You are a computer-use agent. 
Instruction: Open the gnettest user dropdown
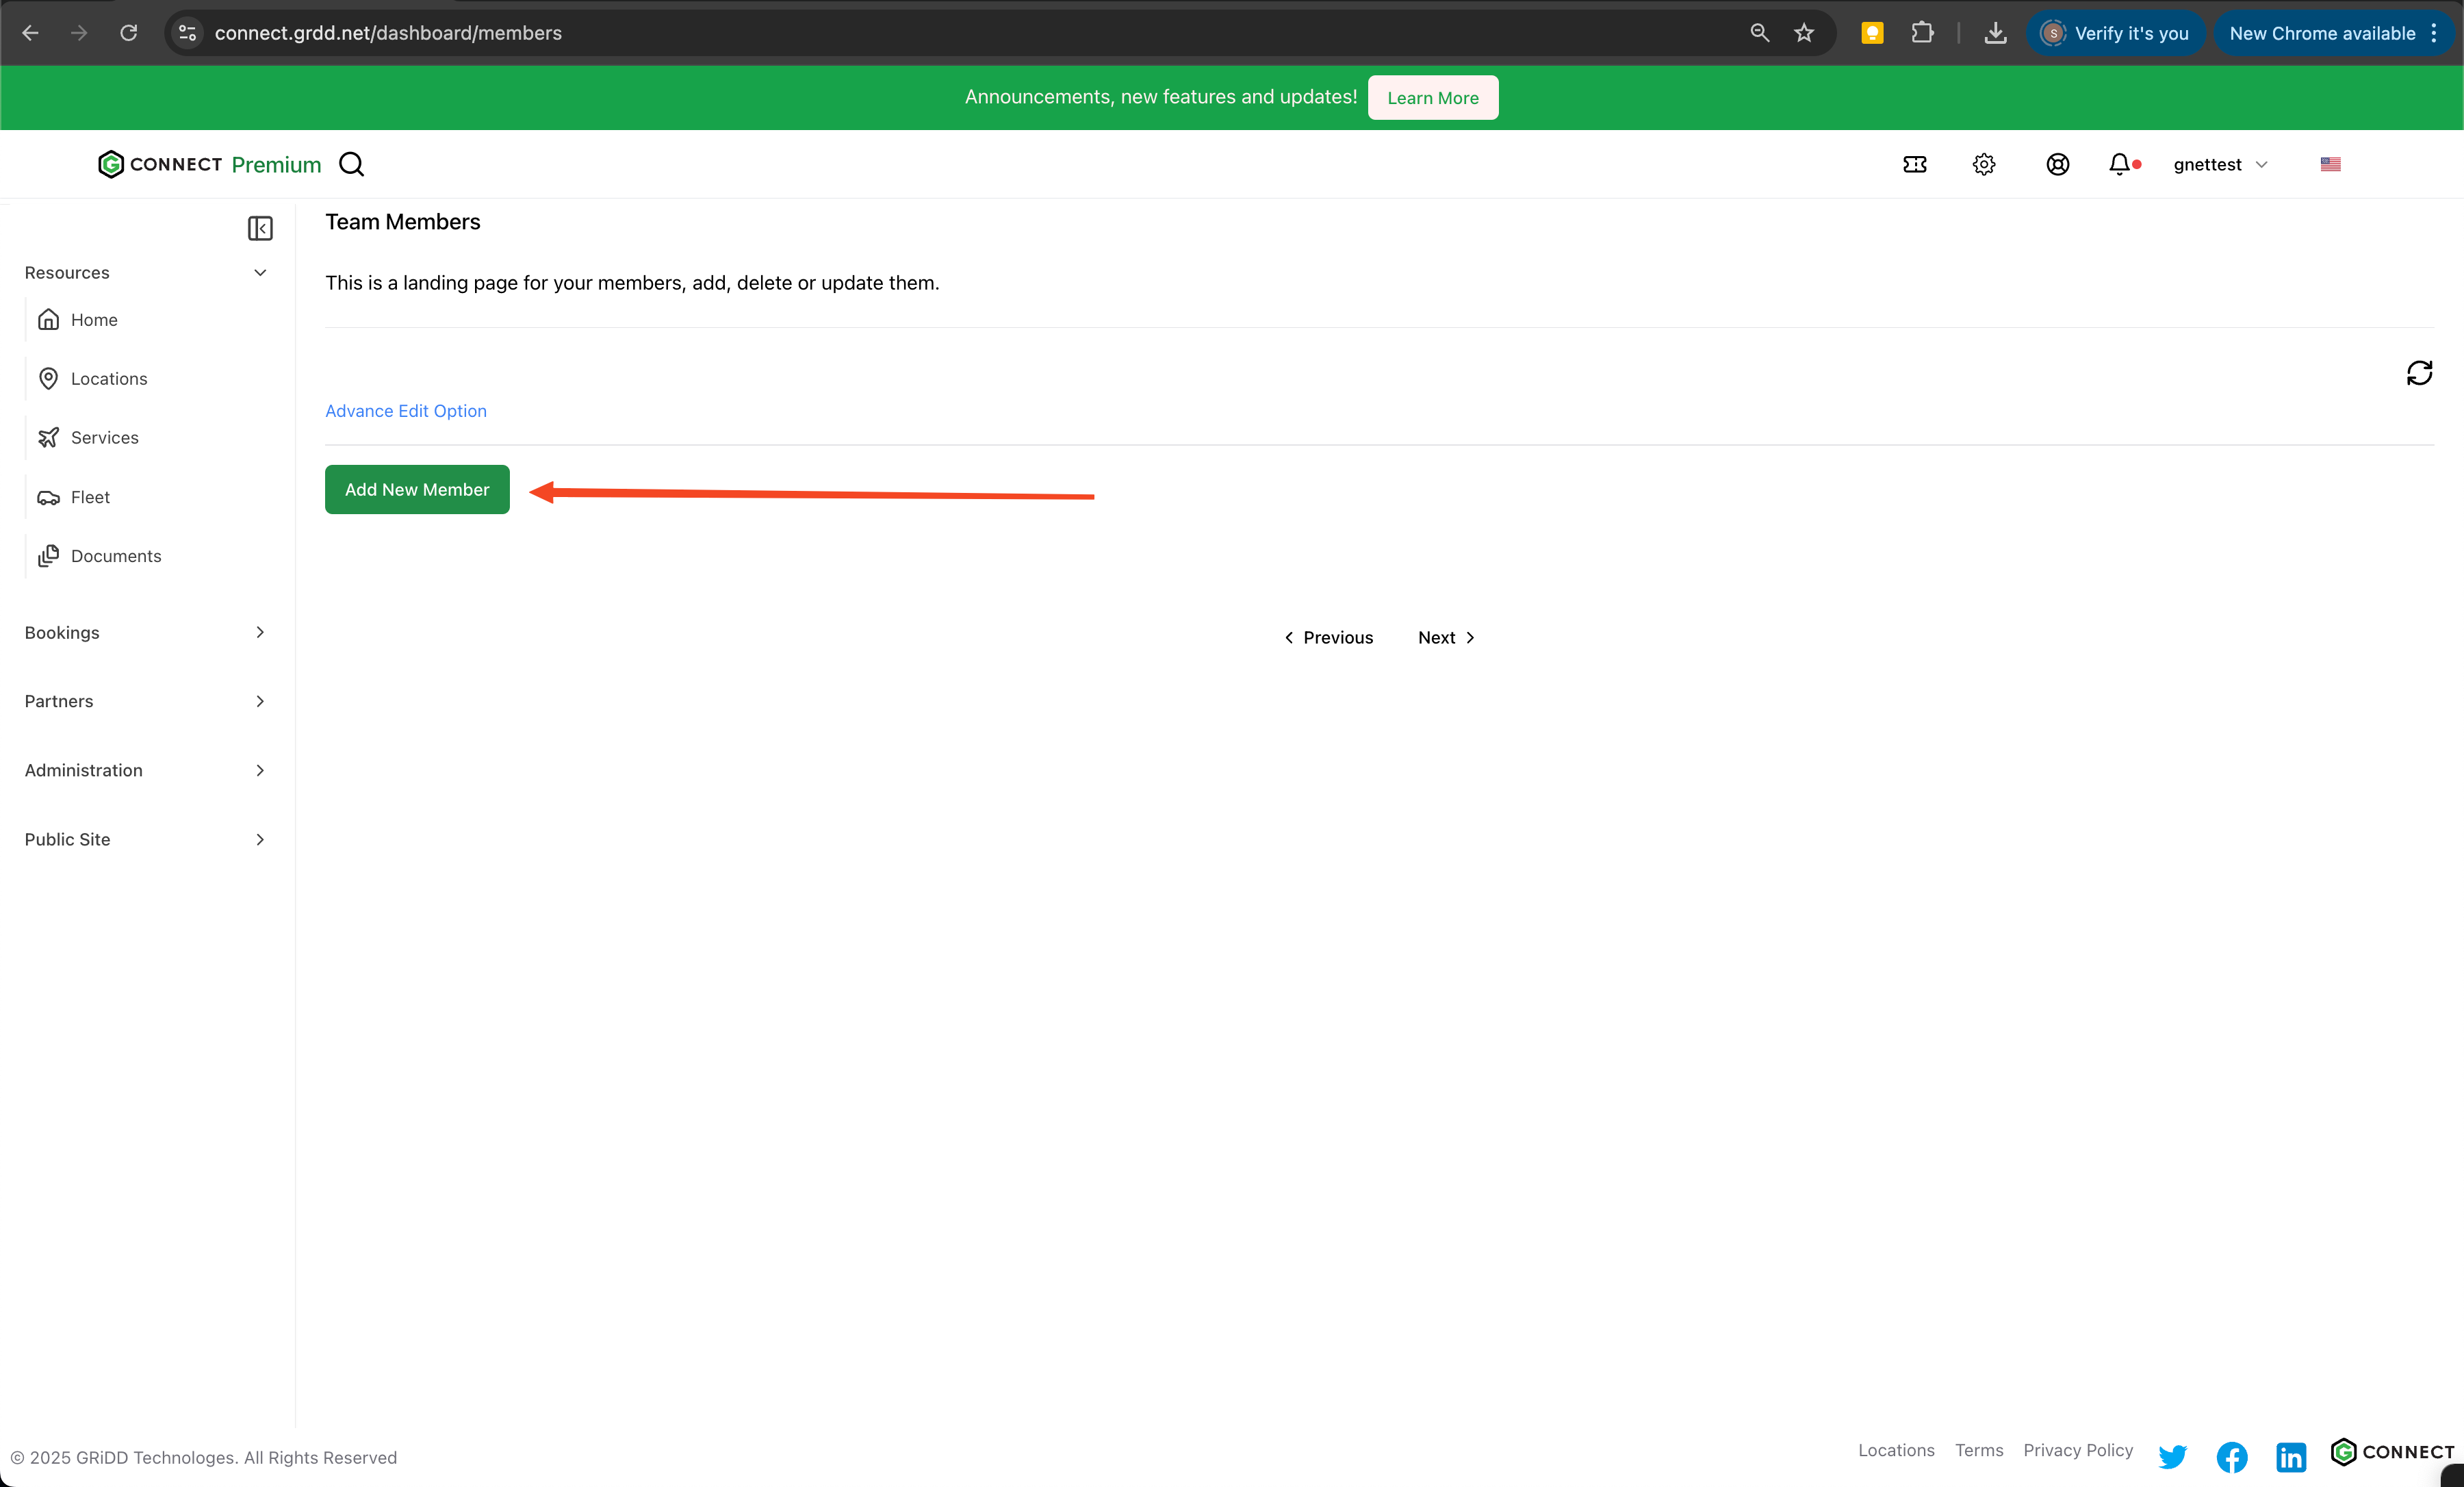click(2219, 164)
